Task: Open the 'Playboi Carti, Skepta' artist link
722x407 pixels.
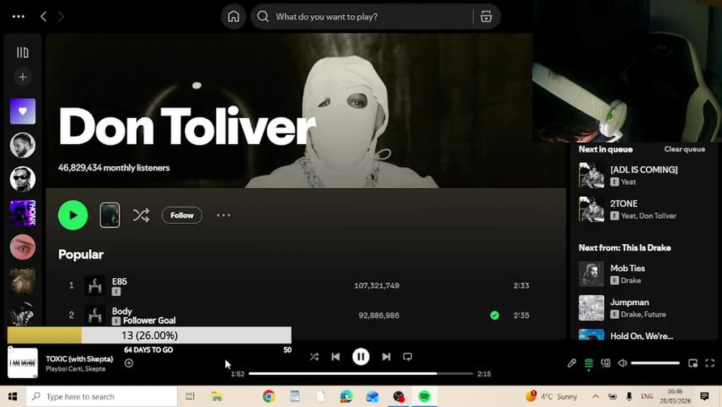Action: click(75, 369)
